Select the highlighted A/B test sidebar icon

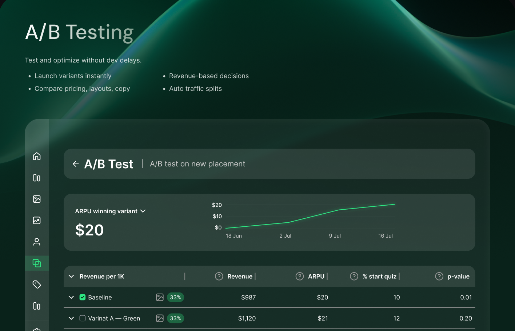37,263
